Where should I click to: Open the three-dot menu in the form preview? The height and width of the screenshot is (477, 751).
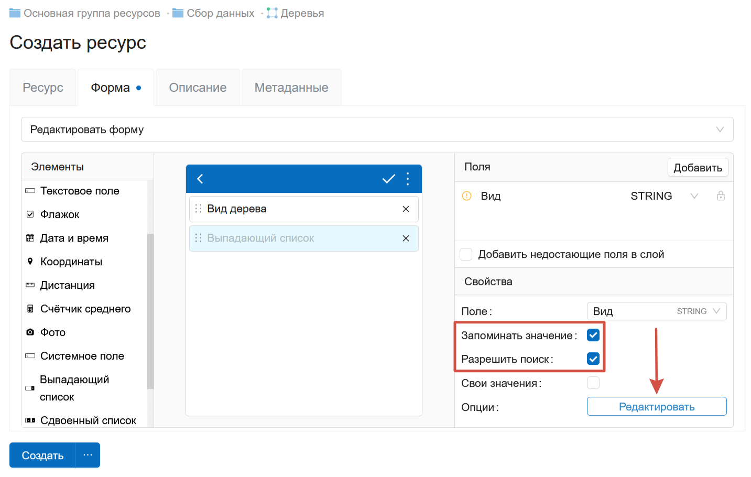[408, 179]
